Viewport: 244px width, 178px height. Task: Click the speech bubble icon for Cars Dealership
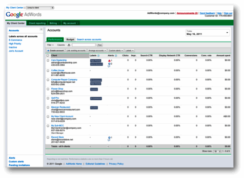[x=109, y=66]
